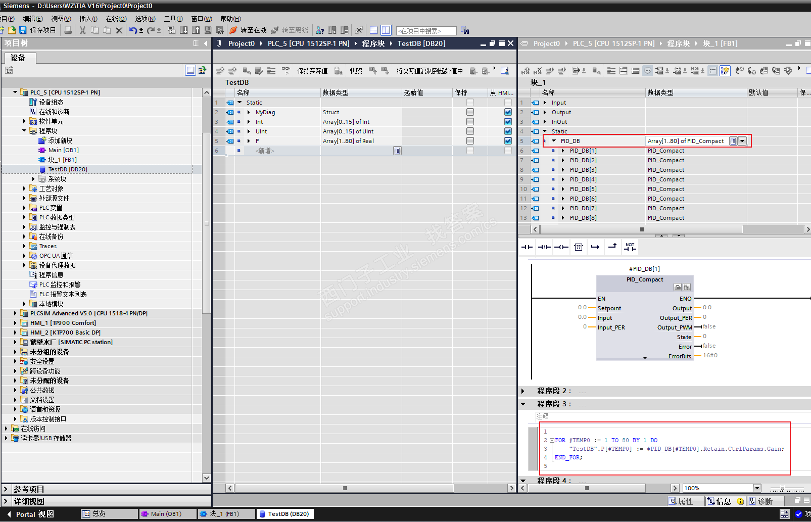Open data type dropdown for PID_DB
The height and width of the screenshot is (522, 811).
(742, 141)
